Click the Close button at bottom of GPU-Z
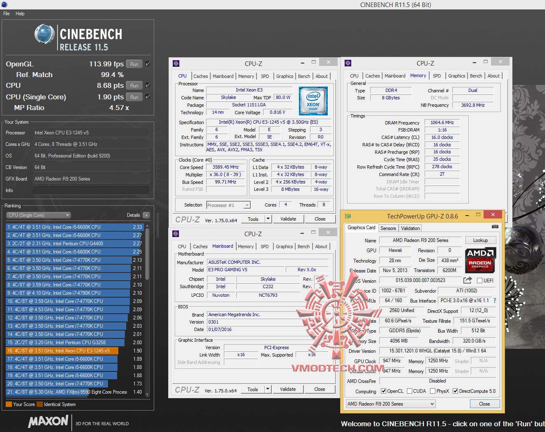 click(484, 404)
